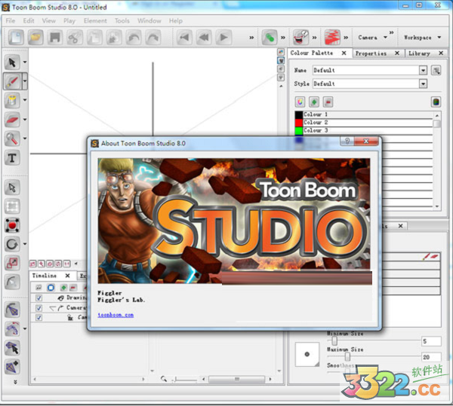
Task: Click the timeline horizontal scrollbar
Action: (236, 379)
